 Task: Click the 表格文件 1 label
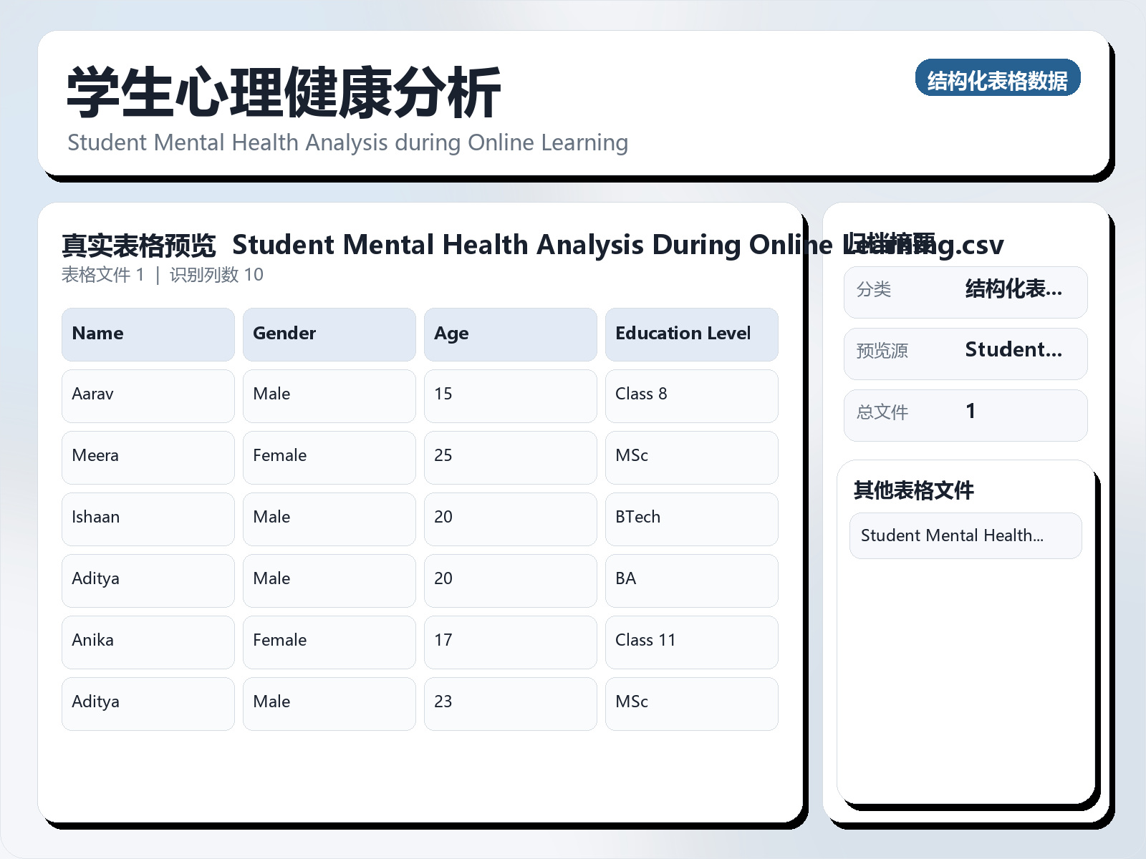click(102, 274)
